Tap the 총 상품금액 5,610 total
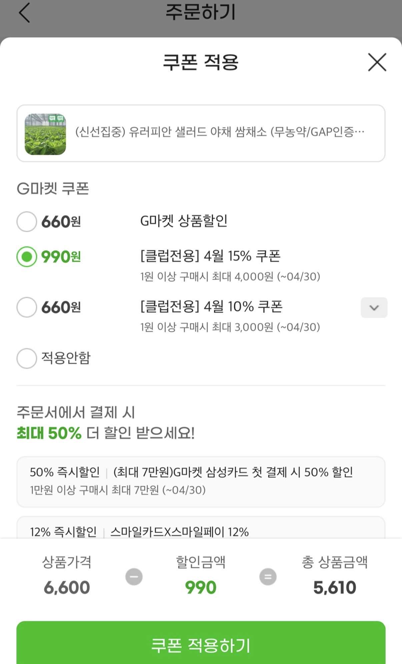This screenshot has height=664, width=402. tap(335, 587)
